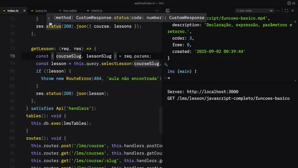Click 'RouteError' class name
Screen dimensions: 298x168
(79, 78)
